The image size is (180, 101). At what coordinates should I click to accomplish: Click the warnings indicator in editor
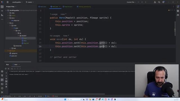pos(169,10)
